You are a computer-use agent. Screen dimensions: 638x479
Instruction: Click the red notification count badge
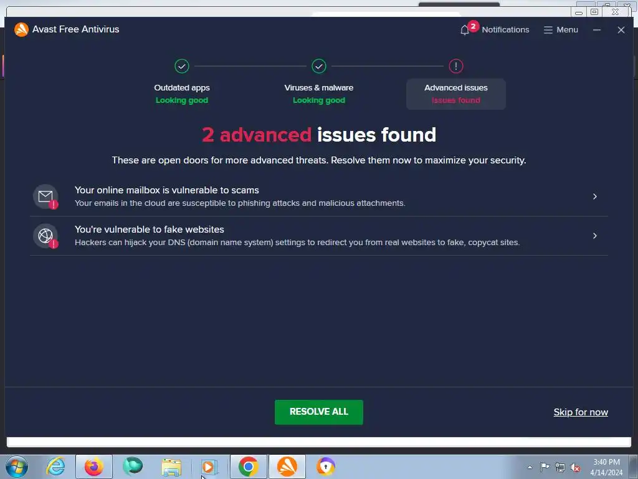(473, 26)
